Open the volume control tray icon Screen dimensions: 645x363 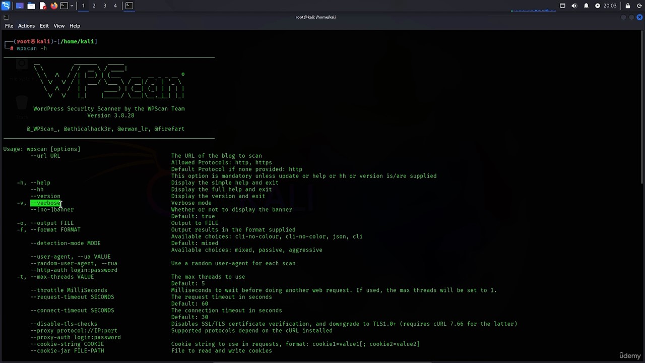[x=574, y=6]
